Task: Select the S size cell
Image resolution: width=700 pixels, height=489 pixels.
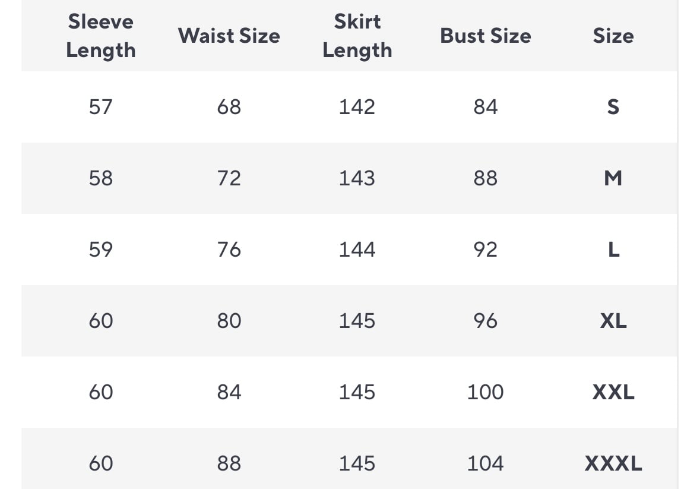Action: pos(613,107)
